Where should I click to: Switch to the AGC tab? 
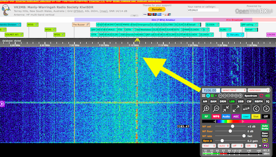[x=236, y=117]
